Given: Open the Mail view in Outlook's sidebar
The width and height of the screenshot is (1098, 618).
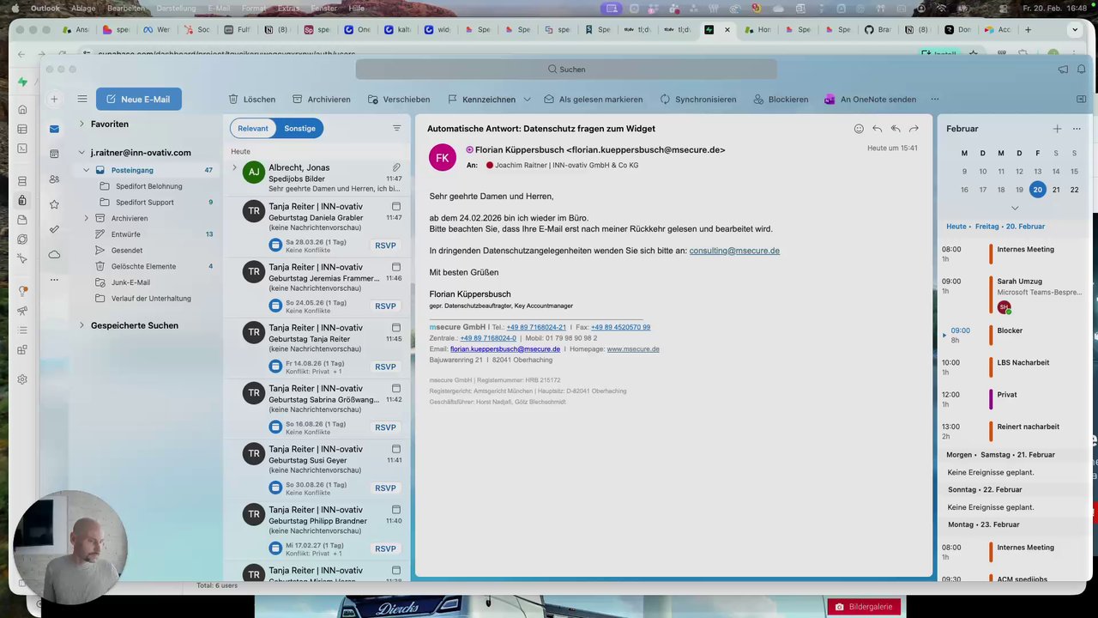Looking at the screenshot, I should [54, 129].
